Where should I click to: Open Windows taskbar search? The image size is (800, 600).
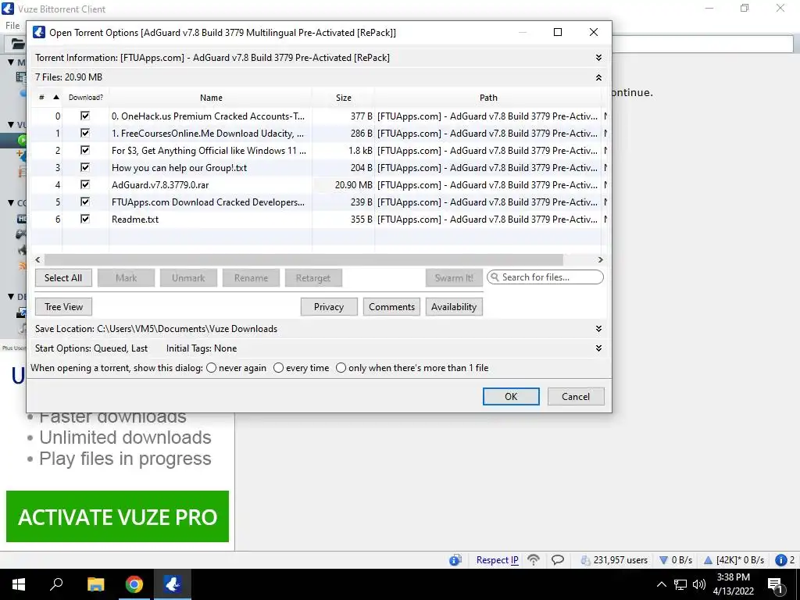(56, 584)
